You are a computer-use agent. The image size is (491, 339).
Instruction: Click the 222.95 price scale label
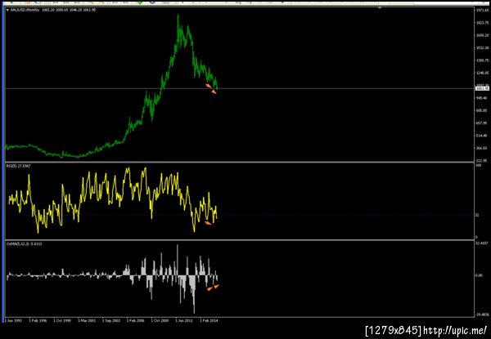[x=482, y=160]
